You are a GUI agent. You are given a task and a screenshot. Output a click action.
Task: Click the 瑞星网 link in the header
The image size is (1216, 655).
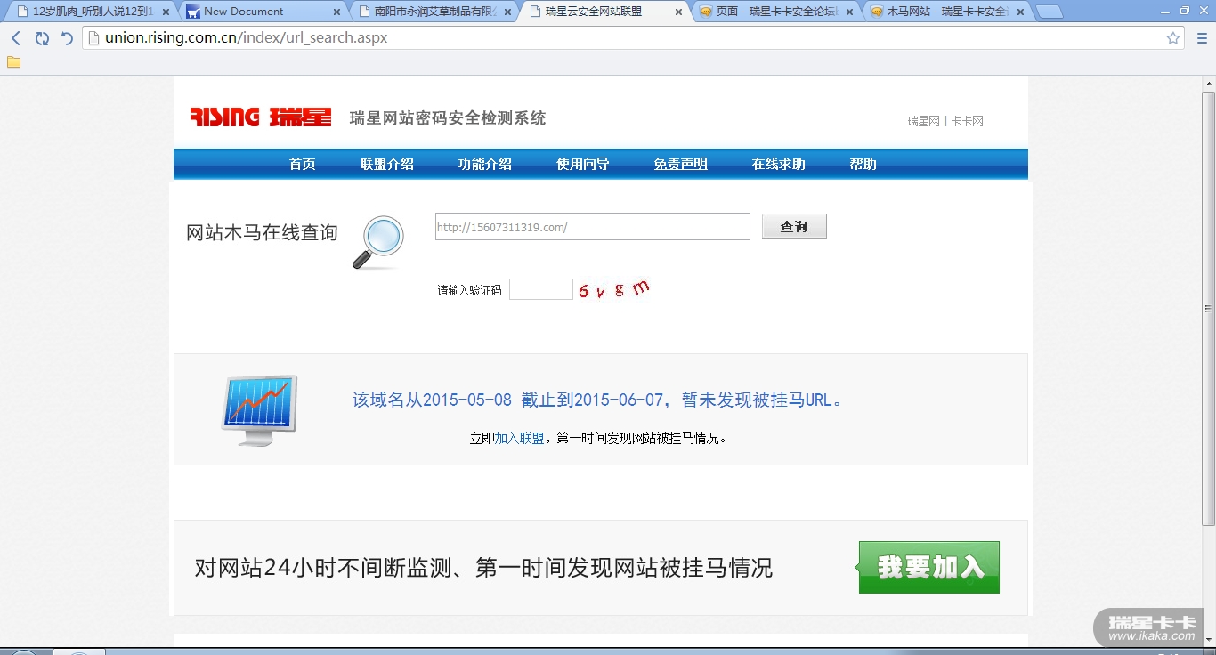click(923, 121)
